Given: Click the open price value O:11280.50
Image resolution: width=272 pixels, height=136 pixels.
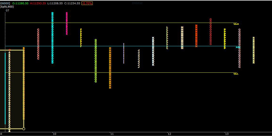Looking at the screenshot, I should tap(20, 3).
